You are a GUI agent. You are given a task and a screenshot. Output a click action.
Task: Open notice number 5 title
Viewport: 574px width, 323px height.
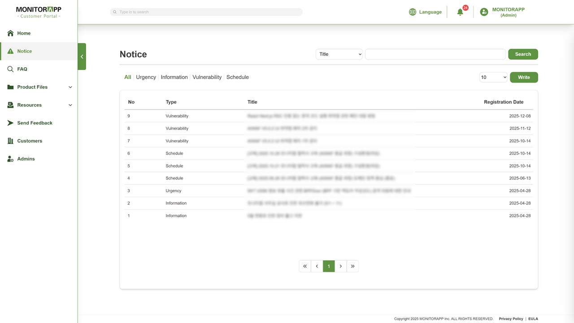click(x=313, y=166)
